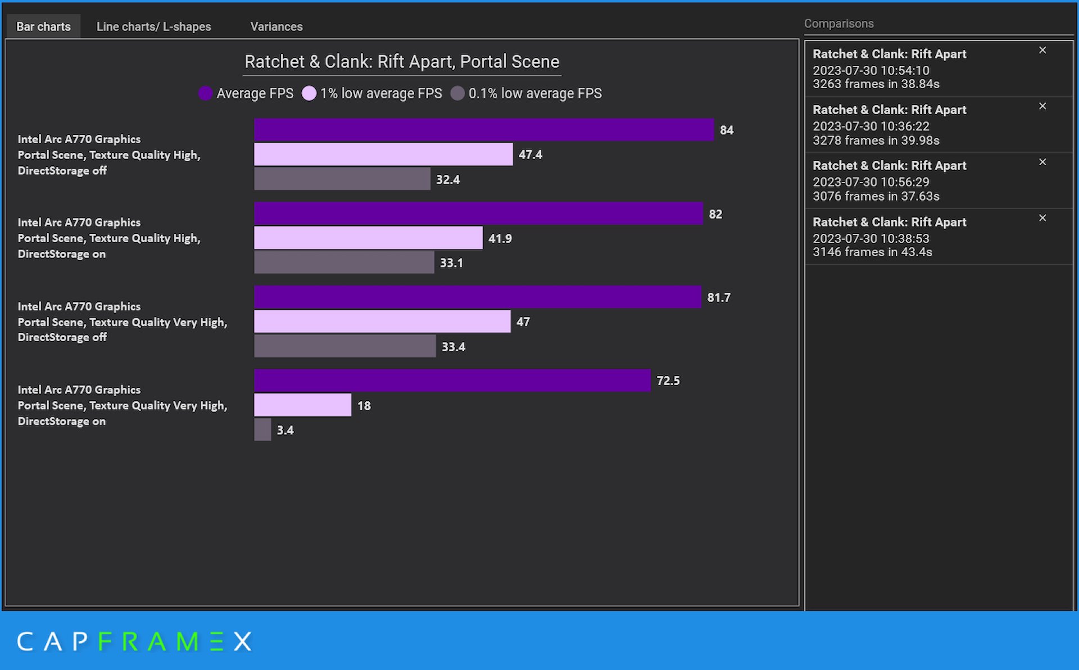Click the 82 FPS average bar
Viewport: 1079px width, 670px height.
(x=478, y=214)
